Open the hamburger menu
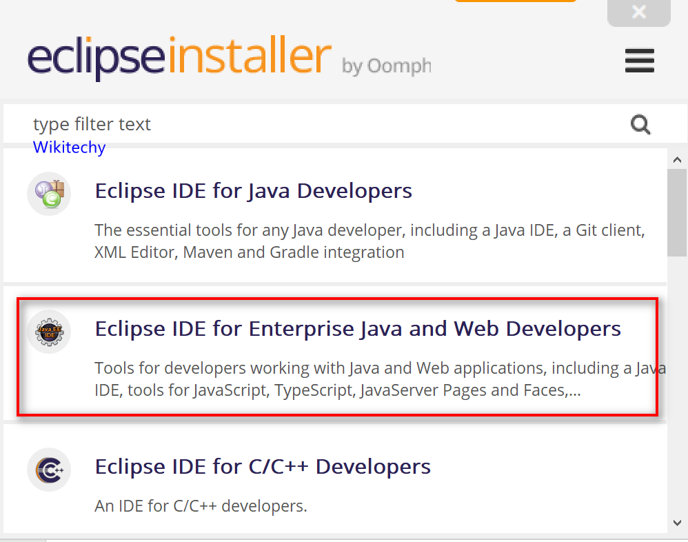688x542 pixels. (x=639, y=61)
